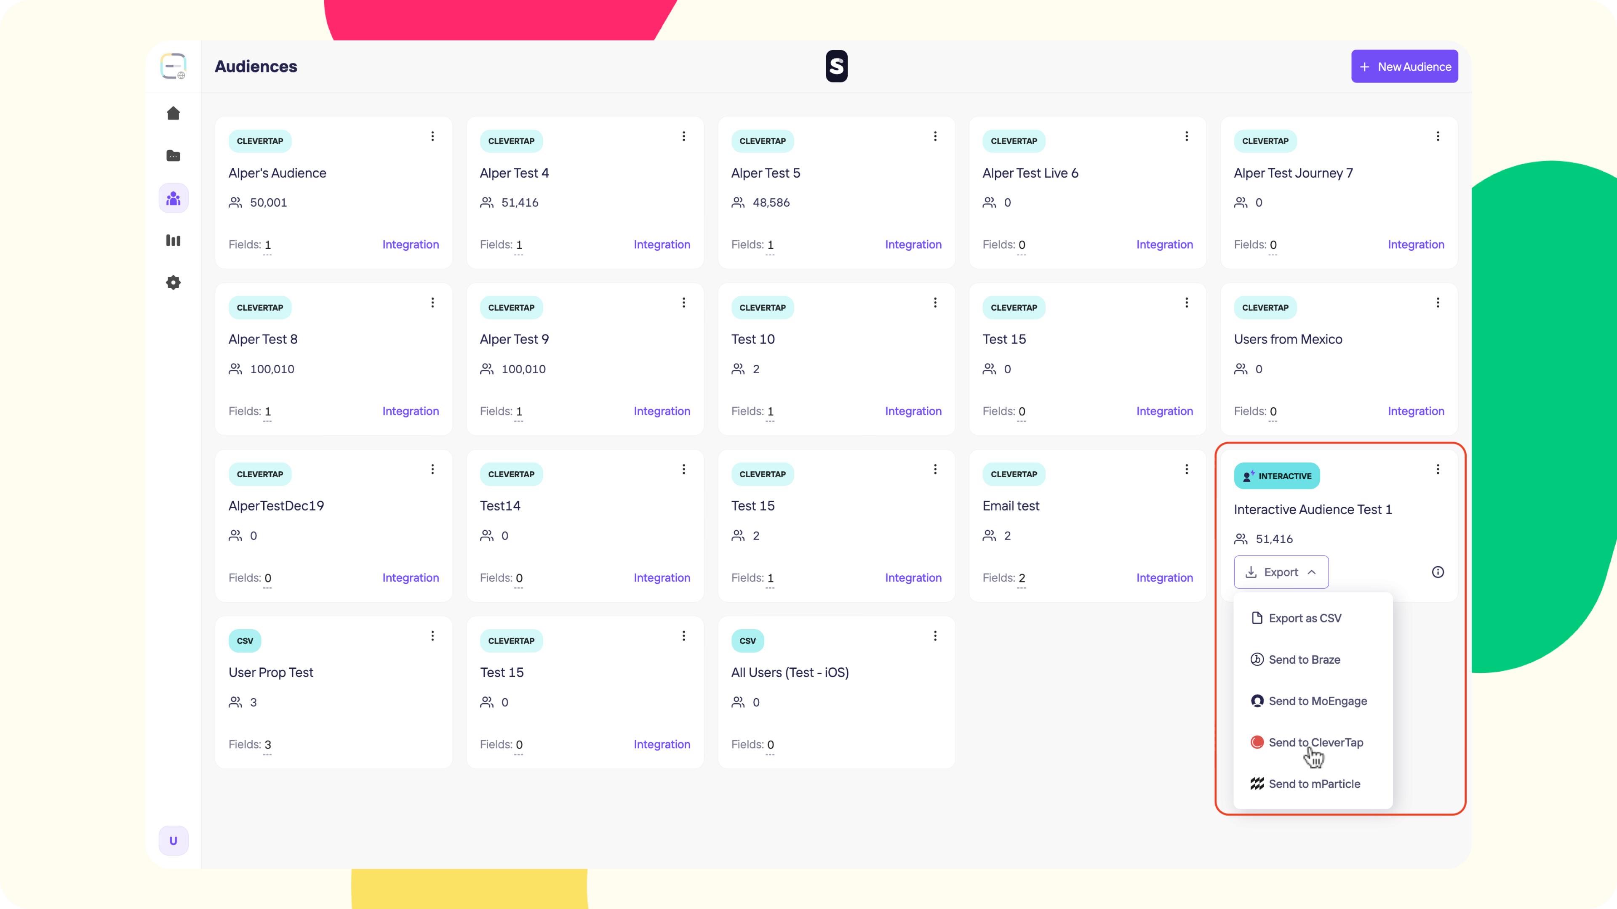This screenshot has width=1617, height=909.
Task: Expand options menu on Email test card
Action: tap(1186, 469)
